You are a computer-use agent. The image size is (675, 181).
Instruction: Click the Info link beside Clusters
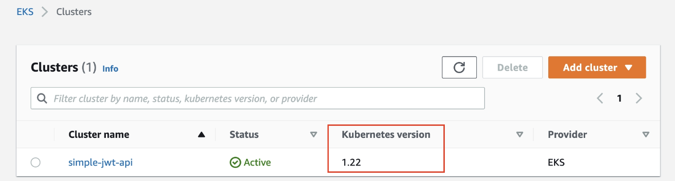(x=110, y=69)
